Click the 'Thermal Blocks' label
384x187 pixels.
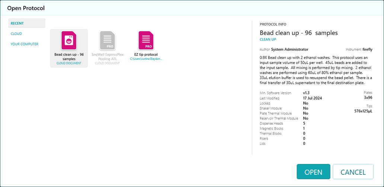pos(271,134)
